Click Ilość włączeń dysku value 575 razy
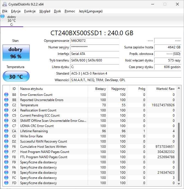The width and height of the screenshot is (184, 189). 168,60
